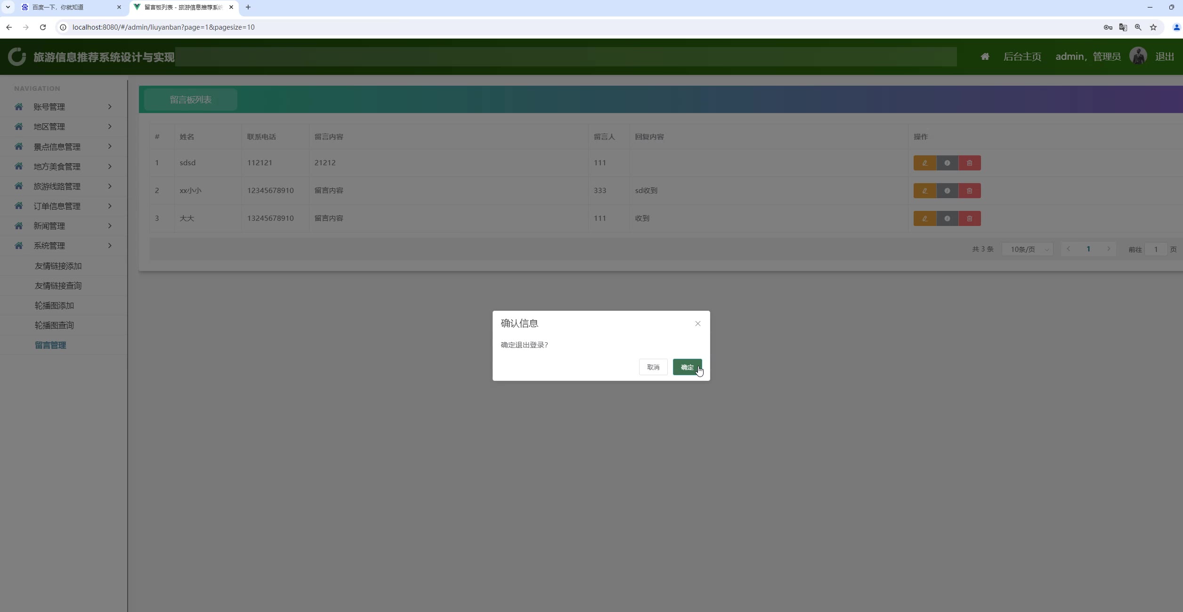
Task: Click the 取消 button in dialog
Action: click(x=653, y=367)
